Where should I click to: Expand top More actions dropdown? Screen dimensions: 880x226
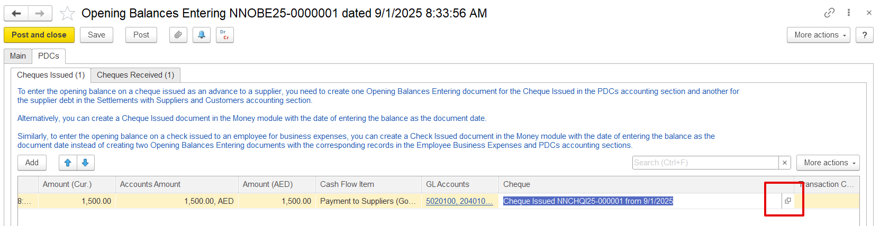click(818, 35)
